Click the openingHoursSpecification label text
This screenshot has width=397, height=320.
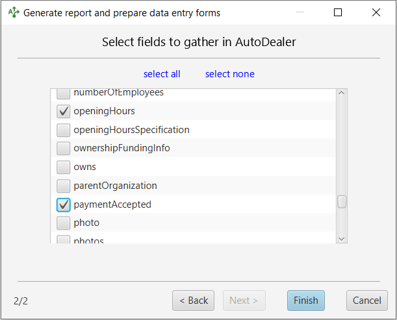point(132,130)
